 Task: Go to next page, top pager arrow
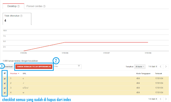pos(166,66)
